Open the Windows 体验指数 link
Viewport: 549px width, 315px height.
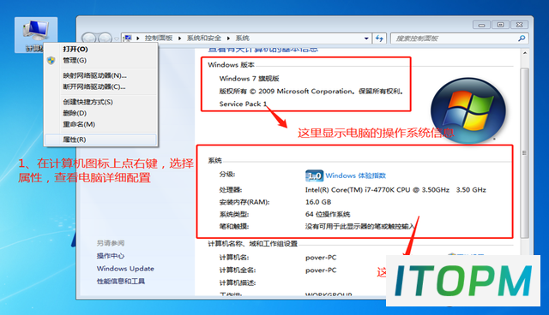pyautogui.click(x=356, y=175)
